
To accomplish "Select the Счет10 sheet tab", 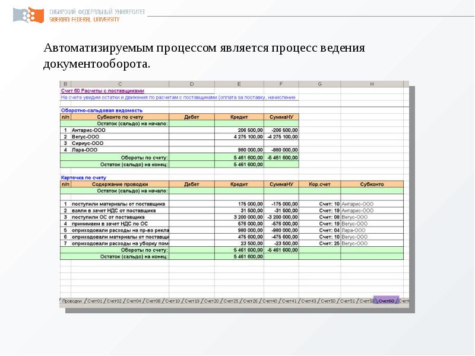I will (172, 301).
